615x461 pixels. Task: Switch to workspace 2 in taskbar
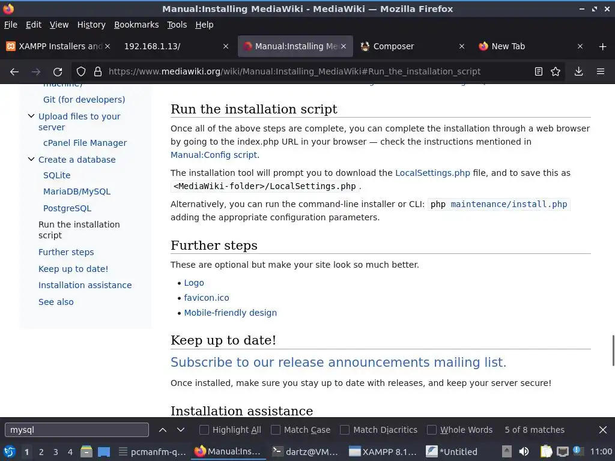click(41, 451)
